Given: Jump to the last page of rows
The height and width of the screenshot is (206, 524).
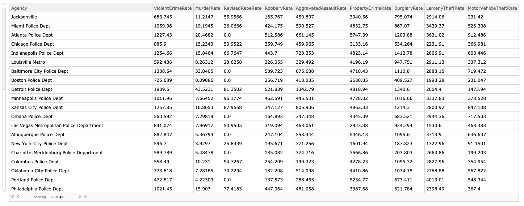Looking at the screenshot, I should tap(85, 197).
